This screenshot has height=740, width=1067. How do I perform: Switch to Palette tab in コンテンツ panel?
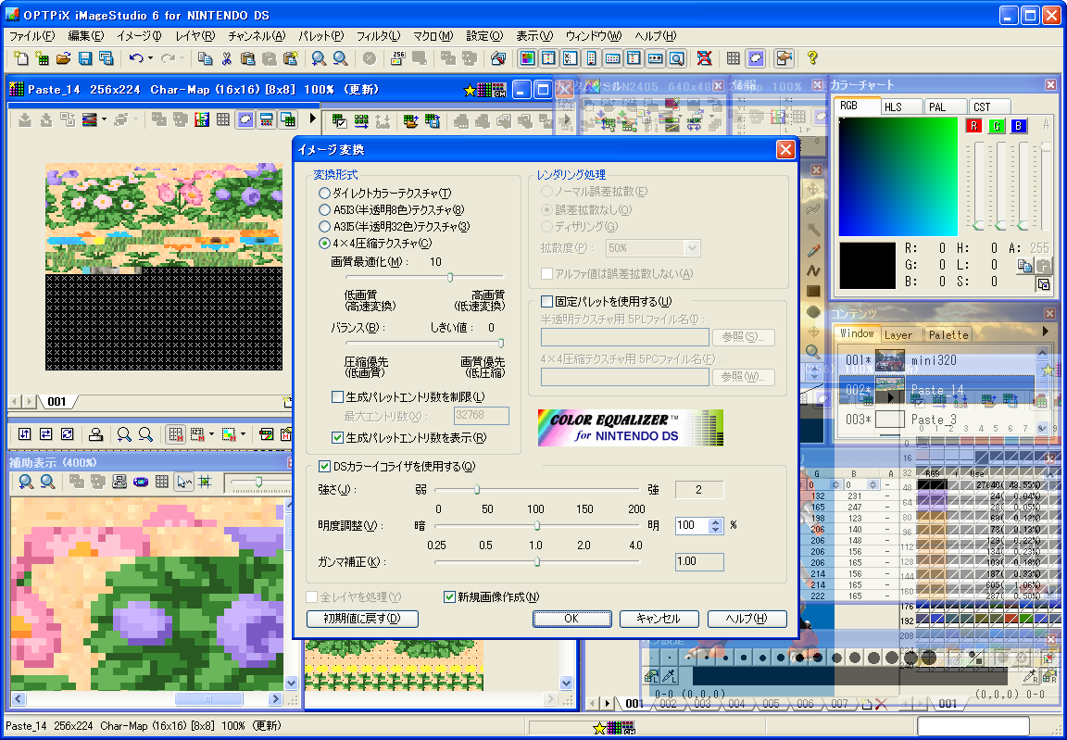click(948, 334)
